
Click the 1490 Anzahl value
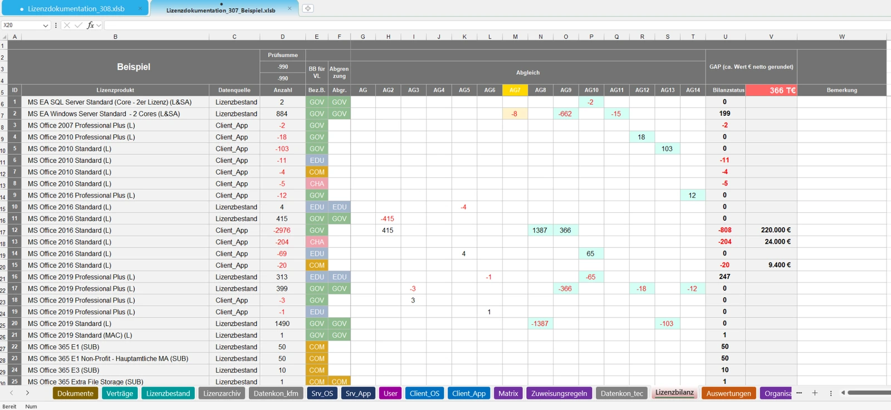282,324
